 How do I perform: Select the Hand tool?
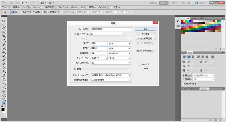(x=4, y=99)
